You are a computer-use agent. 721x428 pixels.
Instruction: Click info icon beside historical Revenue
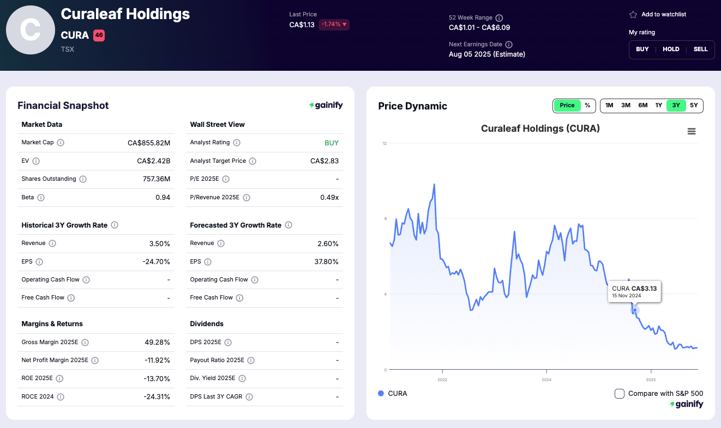click(x=52, y=243)
